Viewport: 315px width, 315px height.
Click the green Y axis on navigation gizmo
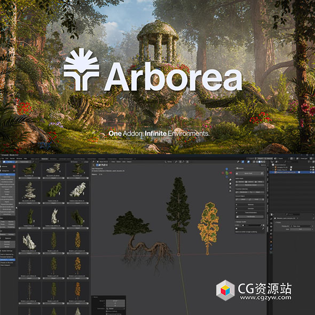coord(227,173)
